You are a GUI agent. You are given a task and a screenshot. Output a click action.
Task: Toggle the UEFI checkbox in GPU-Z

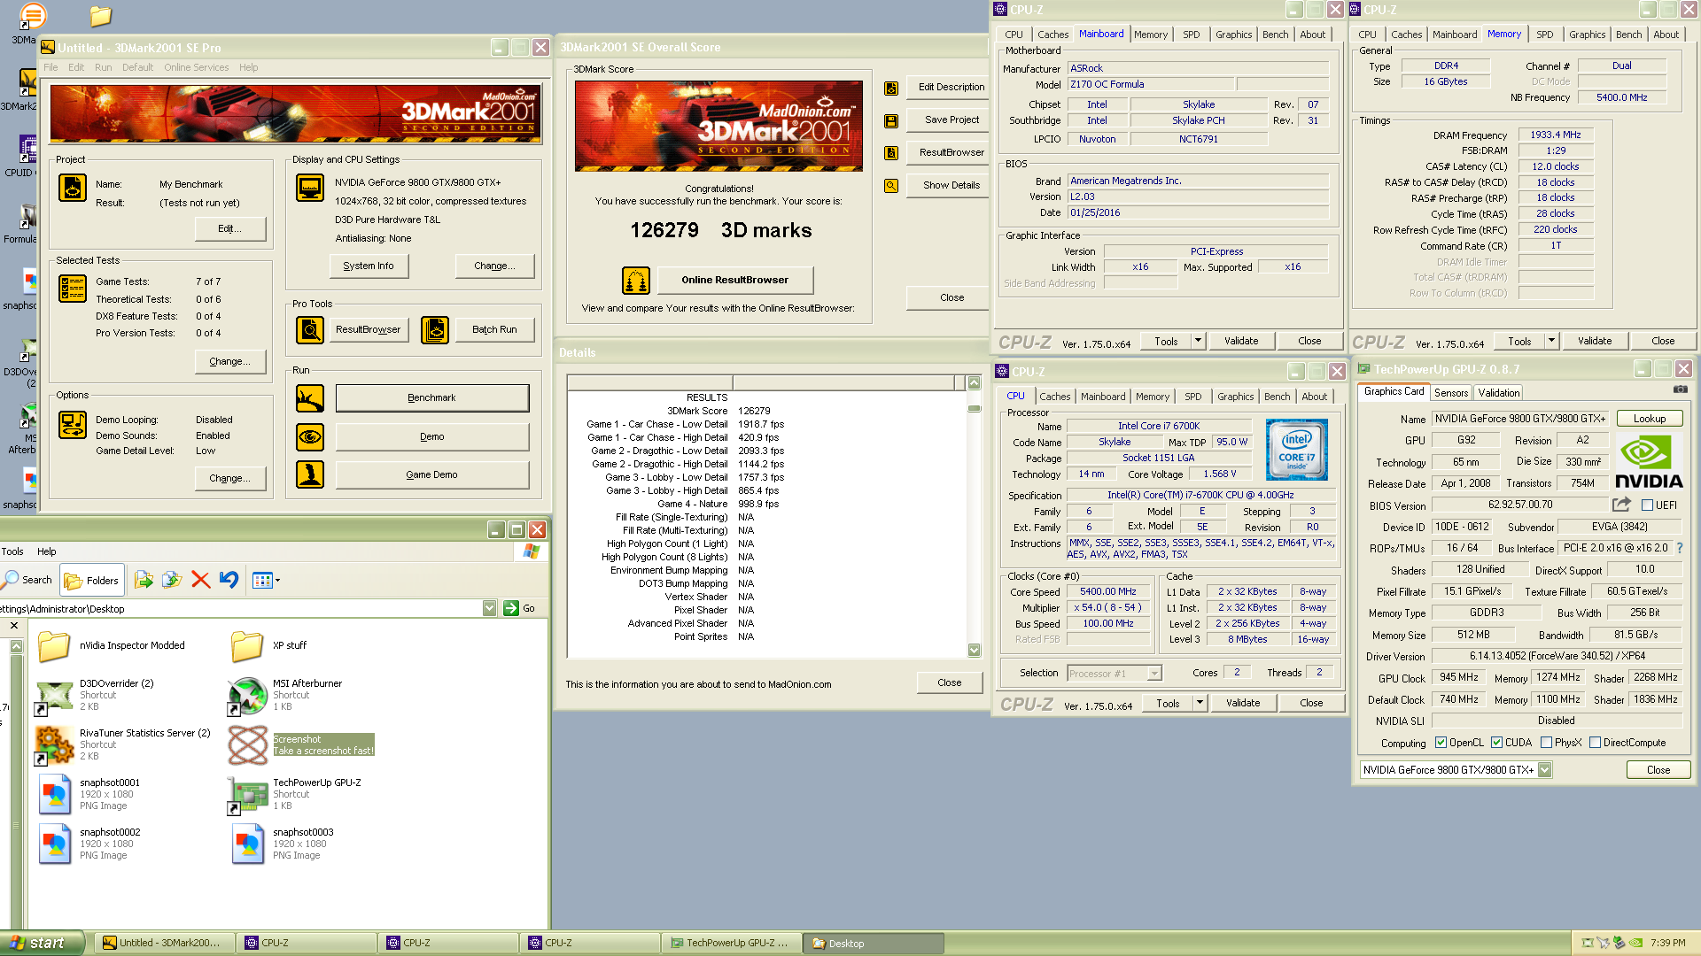[x=1647, y=505]
